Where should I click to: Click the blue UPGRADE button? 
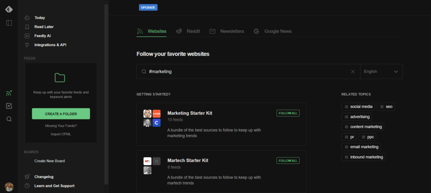[x=148, y=8]
